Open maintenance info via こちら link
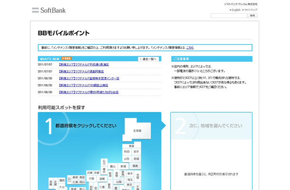290x190 pixels. pos(190,47)
